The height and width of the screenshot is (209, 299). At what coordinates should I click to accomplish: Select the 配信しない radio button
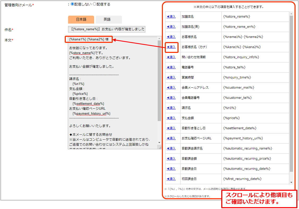[x=72, y=4]
